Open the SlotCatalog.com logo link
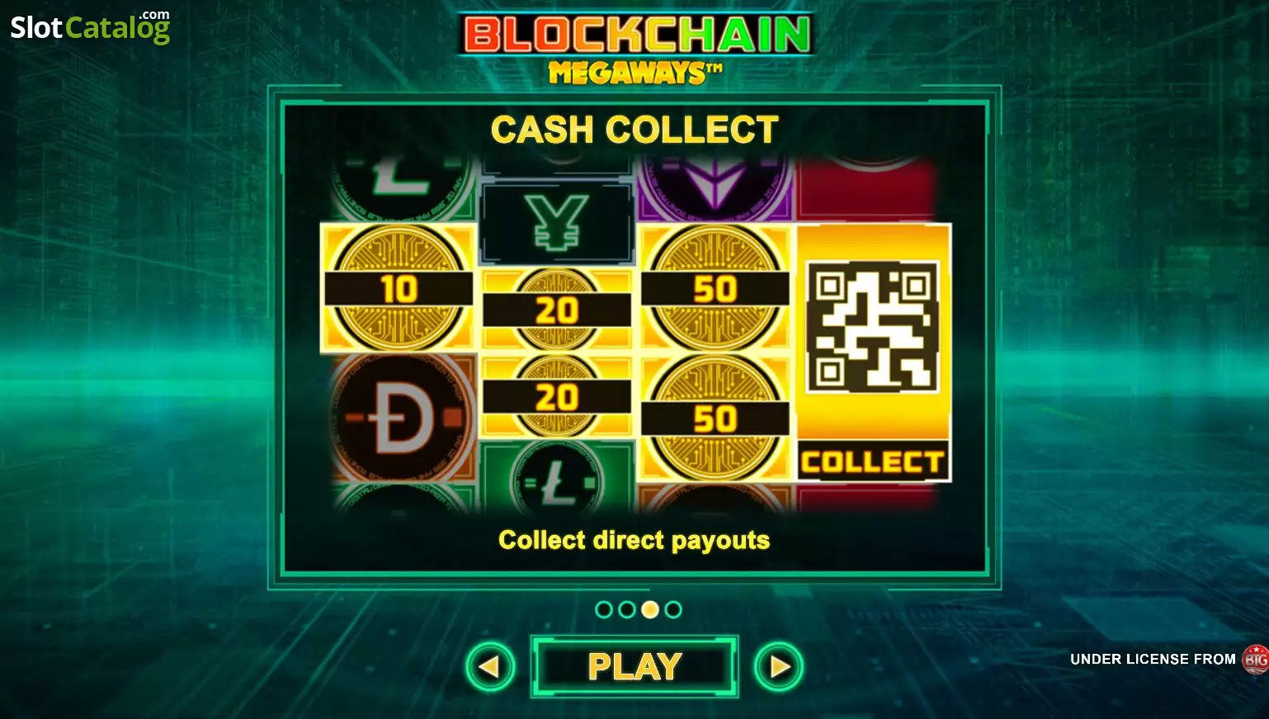The width and height of the screenshot is (1269, 719). (90, 27)
